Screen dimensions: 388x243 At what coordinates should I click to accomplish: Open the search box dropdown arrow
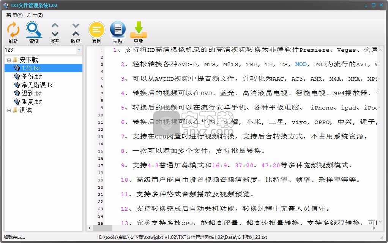coord(79,50)
